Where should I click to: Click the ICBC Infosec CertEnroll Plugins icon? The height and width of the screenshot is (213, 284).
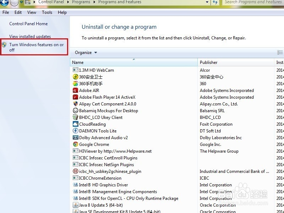(x=75, y=158)
